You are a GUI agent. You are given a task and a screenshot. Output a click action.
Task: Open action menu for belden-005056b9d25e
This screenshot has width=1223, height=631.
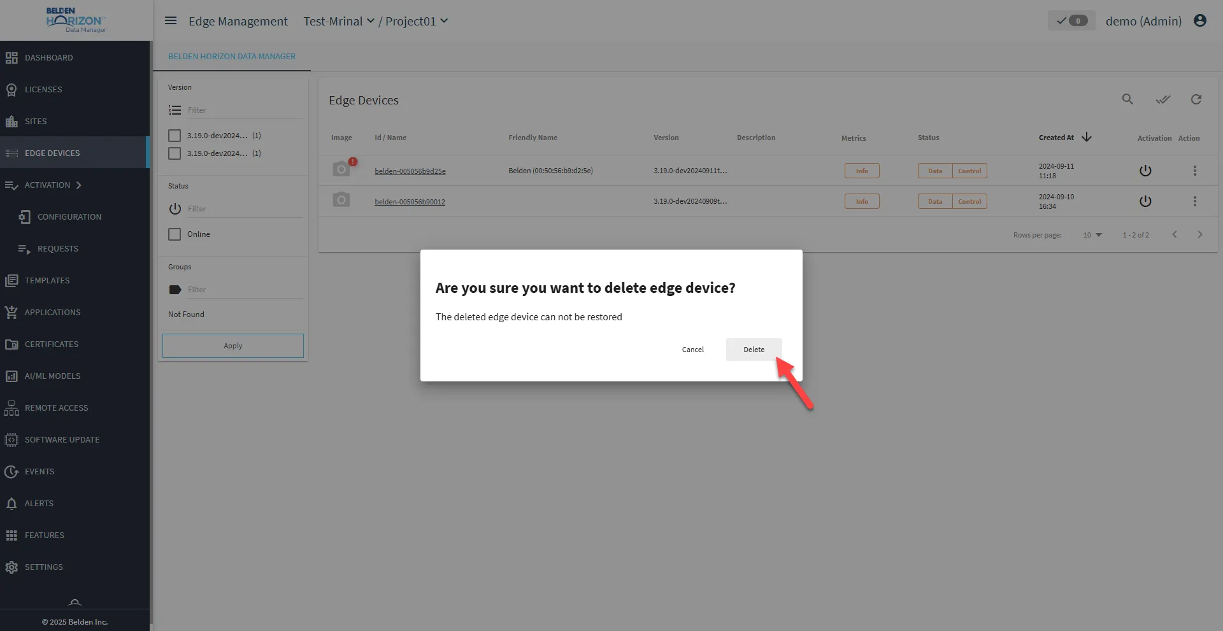pos(1195,171)
